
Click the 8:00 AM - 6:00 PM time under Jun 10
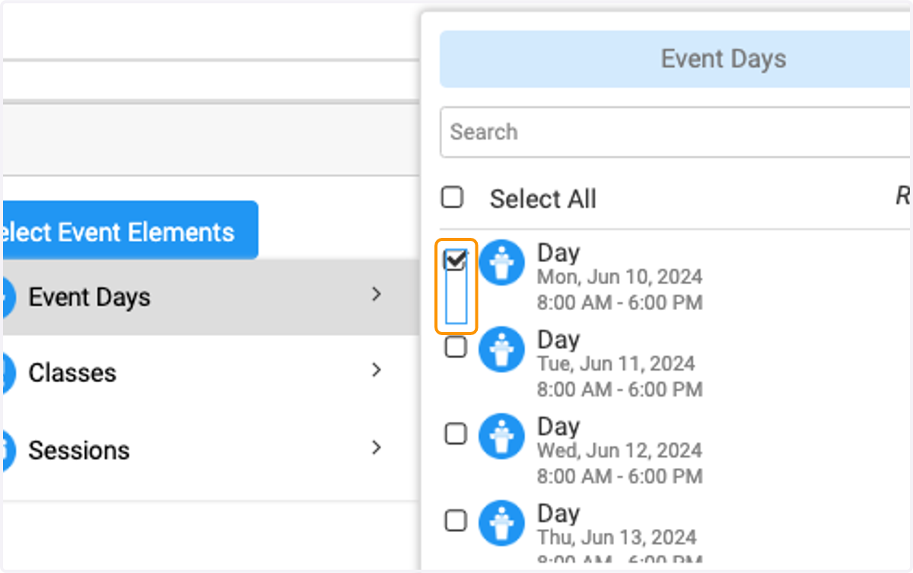click(x=619, y=303)
